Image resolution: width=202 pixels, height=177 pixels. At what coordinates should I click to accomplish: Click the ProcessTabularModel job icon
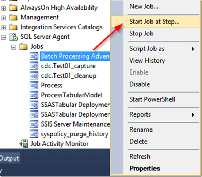(34, 95)
